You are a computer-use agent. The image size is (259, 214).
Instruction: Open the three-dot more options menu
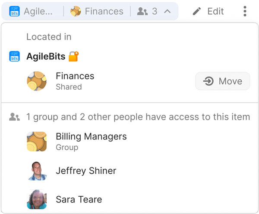click(x=245, y=11)
